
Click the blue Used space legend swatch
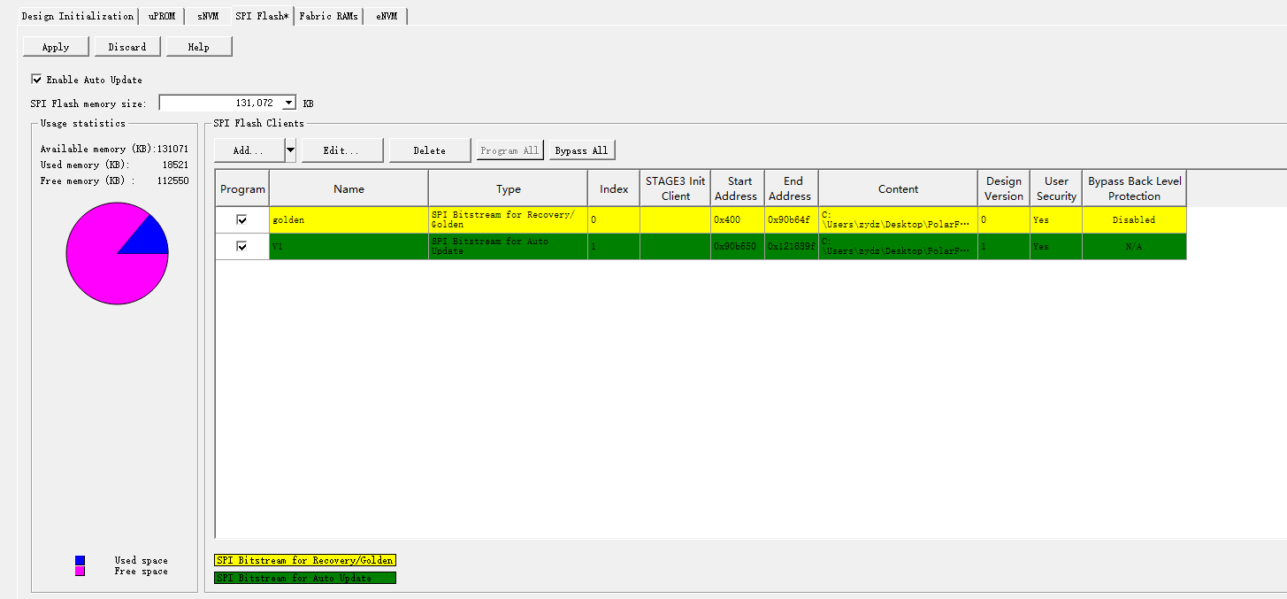pos(80,560)
